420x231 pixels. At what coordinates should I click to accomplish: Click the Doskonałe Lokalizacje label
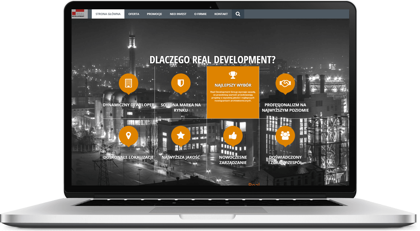pyautogui.click(x=128, y=157)
